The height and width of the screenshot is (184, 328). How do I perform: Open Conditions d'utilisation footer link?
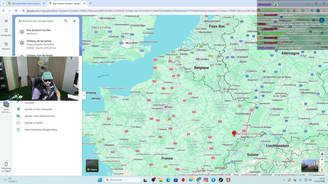click(250, 175)
